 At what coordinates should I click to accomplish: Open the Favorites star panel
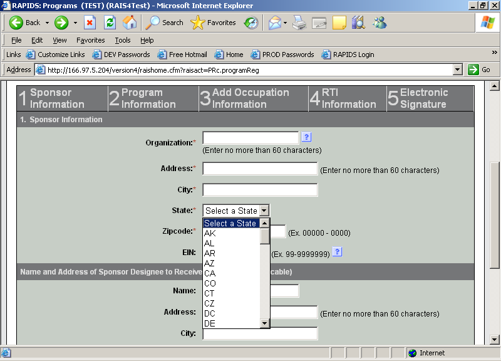coord(213,23)
